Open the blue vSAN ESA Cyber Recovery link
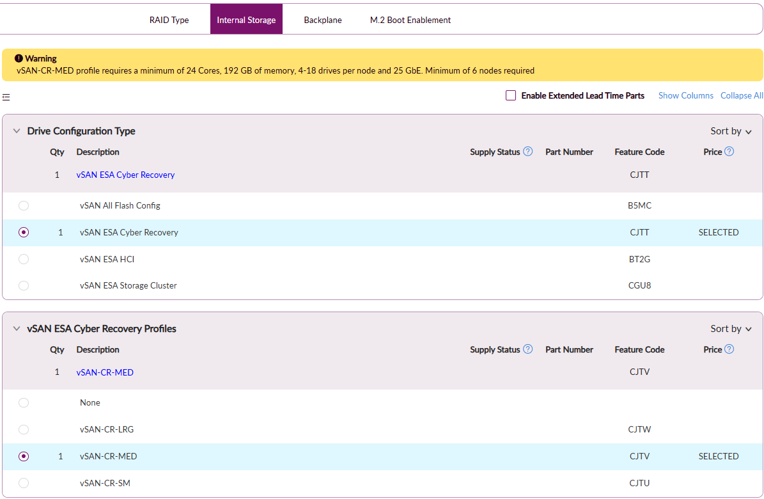 coord(125,175)
